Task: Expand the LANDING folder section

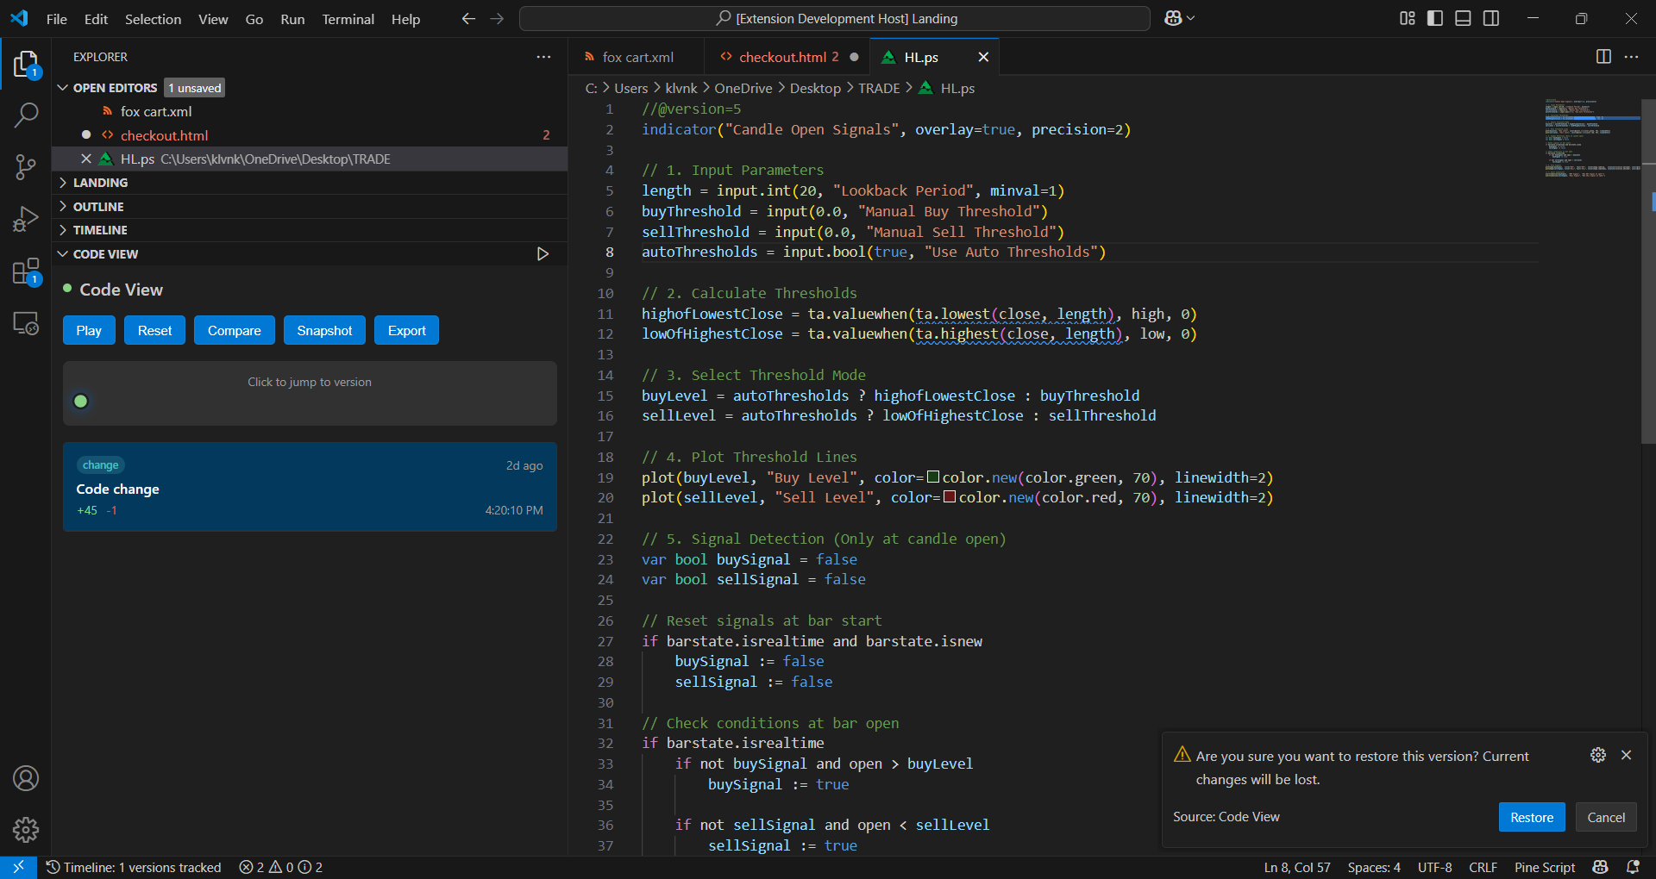Action: click(310, 183)
